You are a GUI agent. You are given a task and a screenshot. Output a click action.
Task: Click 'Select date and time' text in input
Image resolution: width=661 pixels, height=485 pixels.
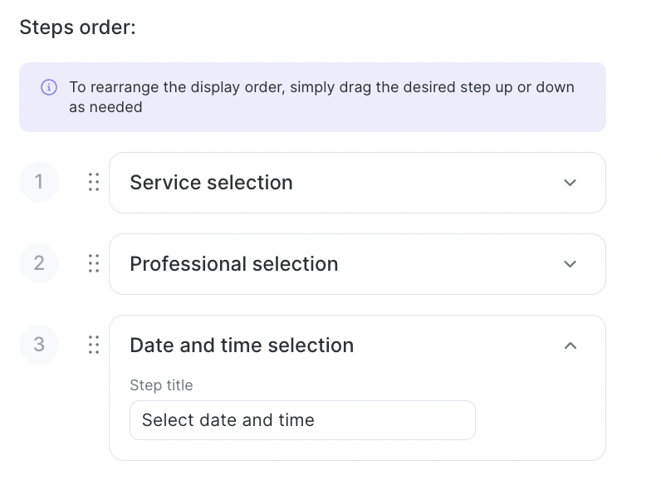pyautogui.click(x=228, y=420)
